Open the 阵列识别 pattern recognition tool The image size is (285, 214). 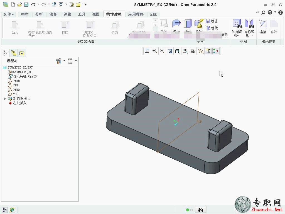click(x=237, y=28)
